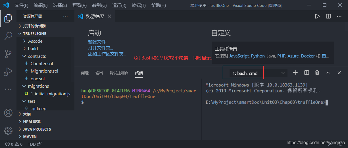
Task: Click the Docker link
Action: [x=308, y=56]
